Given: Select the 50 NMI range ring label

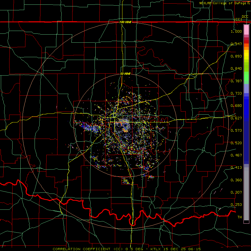Looking at the screenshot, I should [125, 74].
